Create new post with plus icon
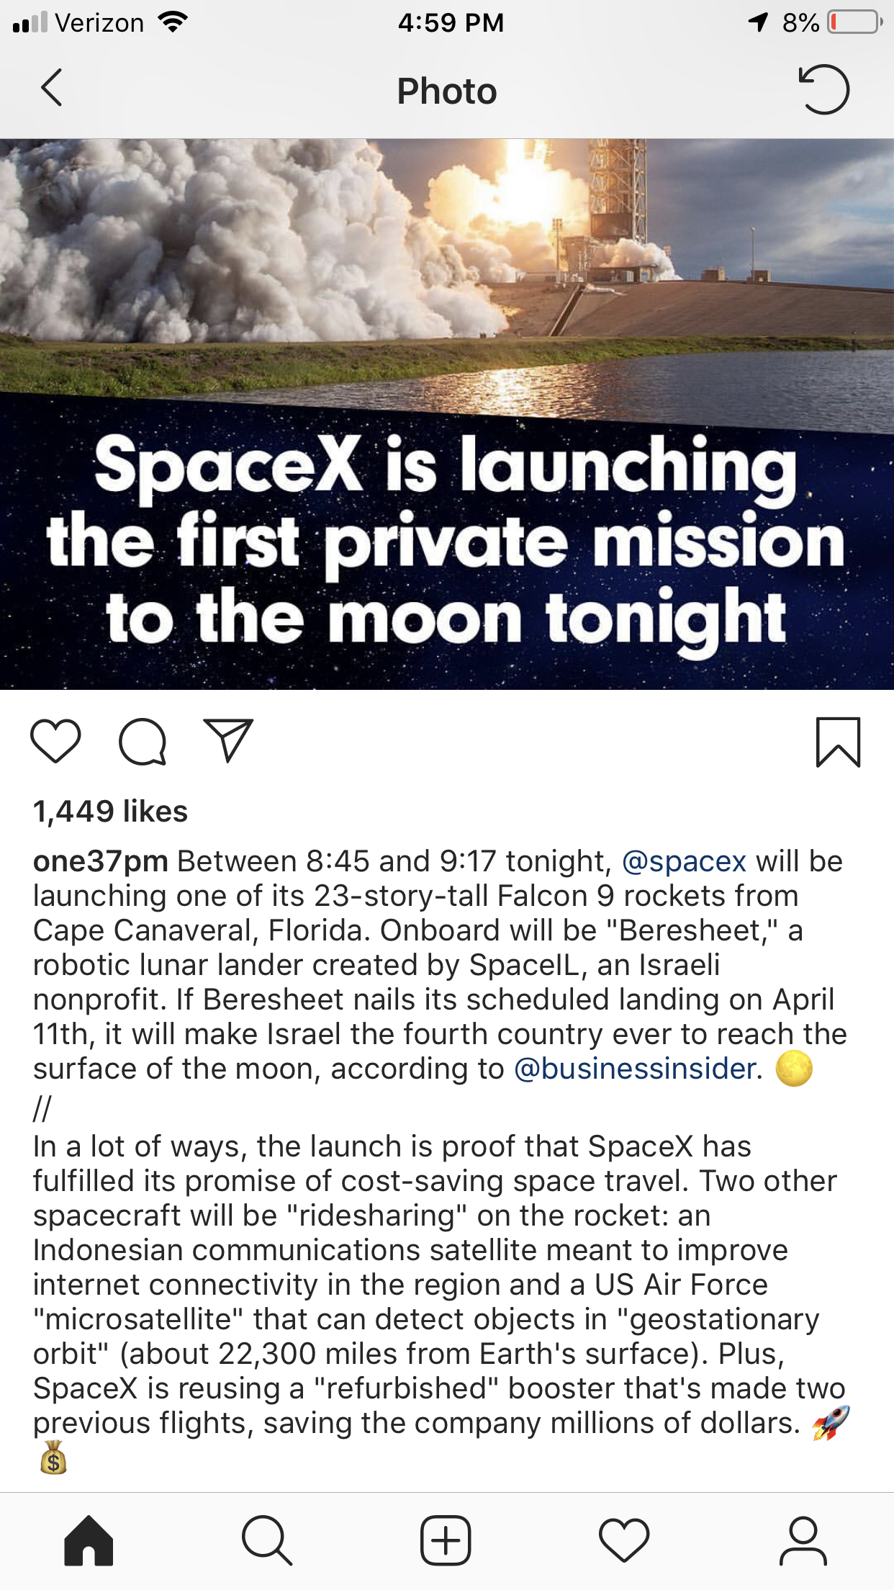 446,1540
